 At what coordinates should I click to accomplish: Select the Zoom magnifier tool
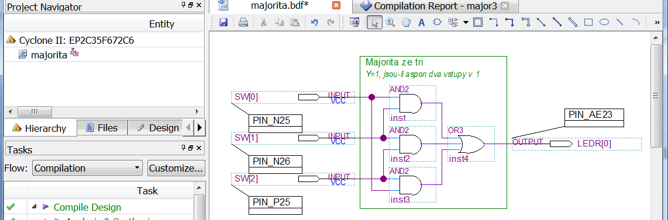pyautogui.click(x=390, y=23)
